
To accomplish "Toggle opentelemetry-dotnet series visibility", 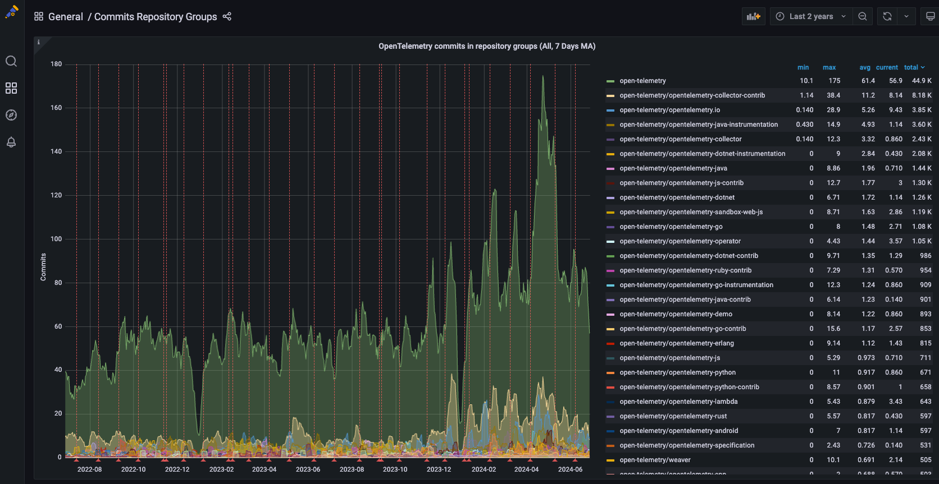I will click(677, 197).
